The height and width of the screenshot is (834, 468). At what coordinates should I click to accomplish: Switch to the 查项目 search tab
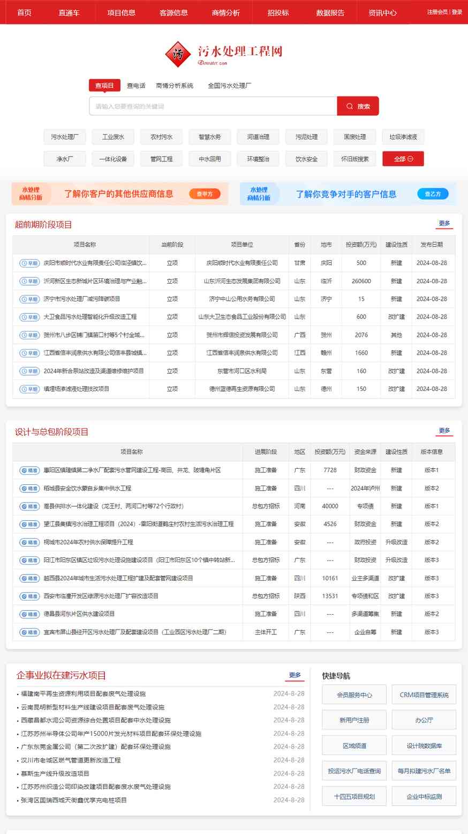point(104,85)
